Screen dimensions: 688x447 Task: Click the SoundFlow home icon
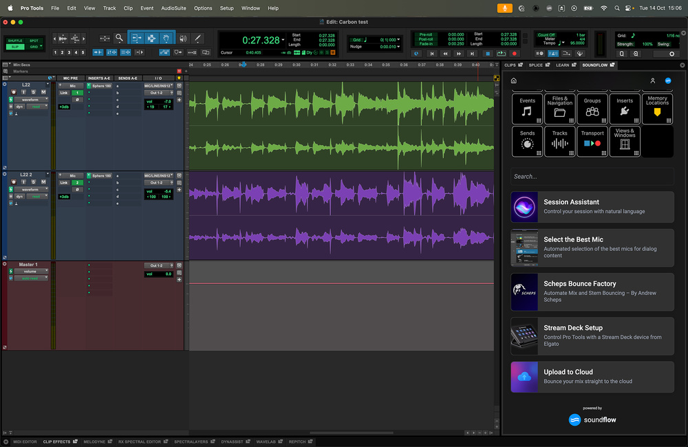tap(513, 81)
